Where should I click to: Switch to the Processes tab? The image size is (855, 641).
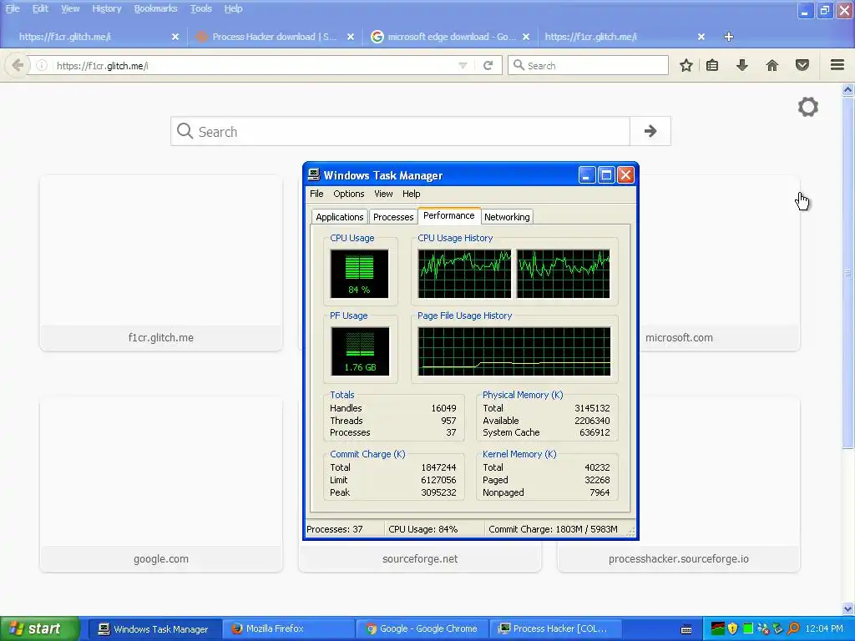tap(393, 217)
